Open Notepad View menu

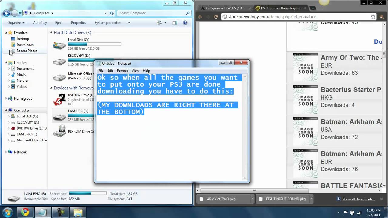pos(135,71)
